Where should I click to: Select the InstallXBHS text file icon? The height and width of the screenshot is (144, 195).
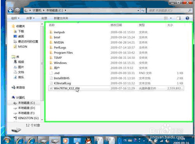coord(51,78)
